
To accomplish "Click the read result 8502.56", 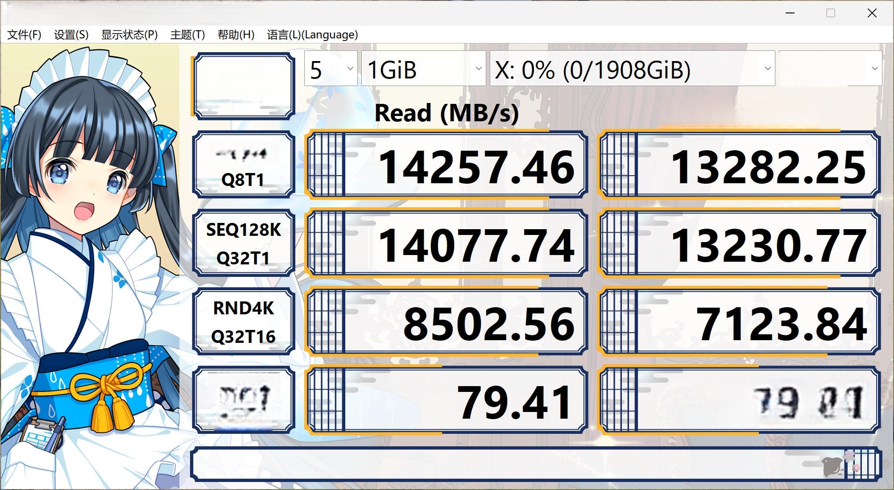I will click(x=446, y=322).
